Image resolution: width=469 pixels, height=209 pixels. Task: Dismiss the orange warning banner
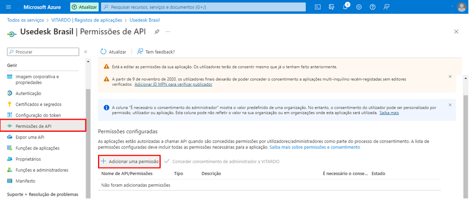tap(450, 76)
